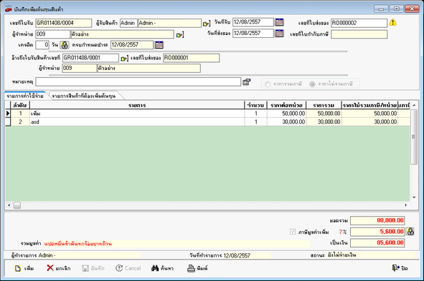
Task: Click the ผู้จำหน่าย code field in the header section
Action: pyautogui.click(x=52, y=34)
